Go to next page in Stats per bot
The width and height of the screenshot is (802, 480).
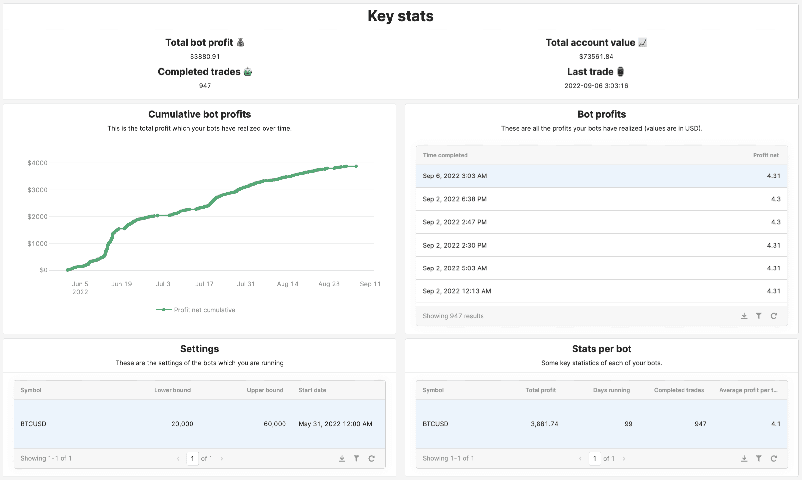(624, 458)
